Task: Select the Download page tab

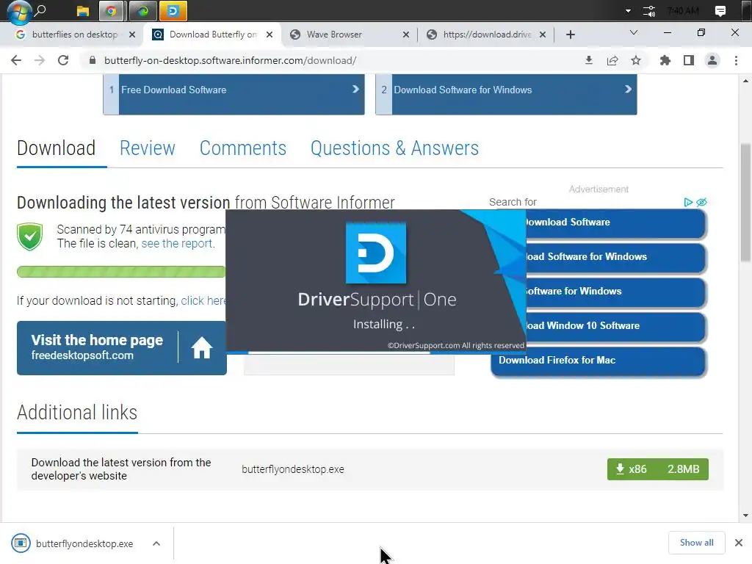Action: pos(56,148)
